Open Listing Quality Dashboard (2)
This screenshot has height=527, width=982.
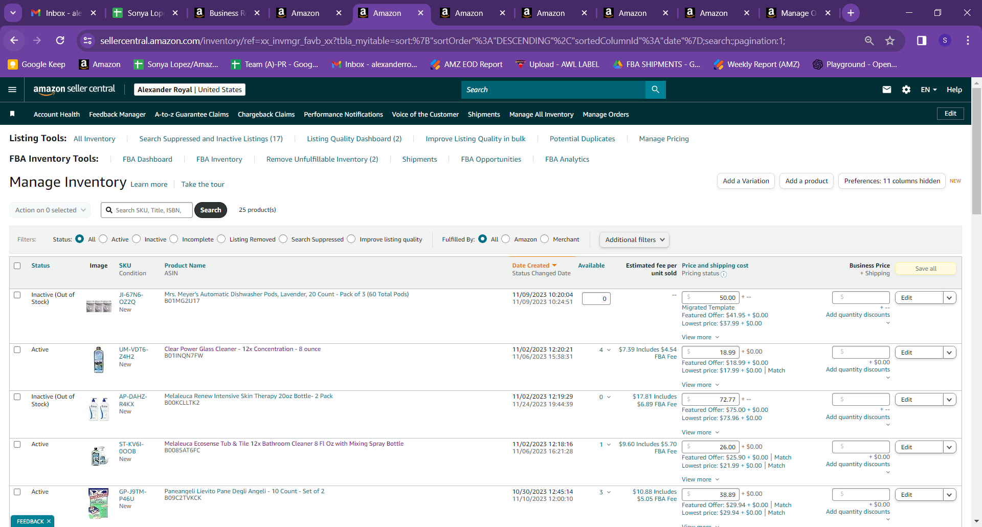[x=354, y=139]
